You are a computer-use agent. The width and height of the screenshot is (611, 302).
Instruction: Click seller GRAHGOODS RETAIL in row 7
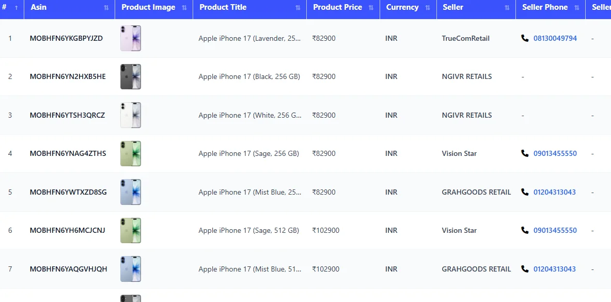point(476,269)
